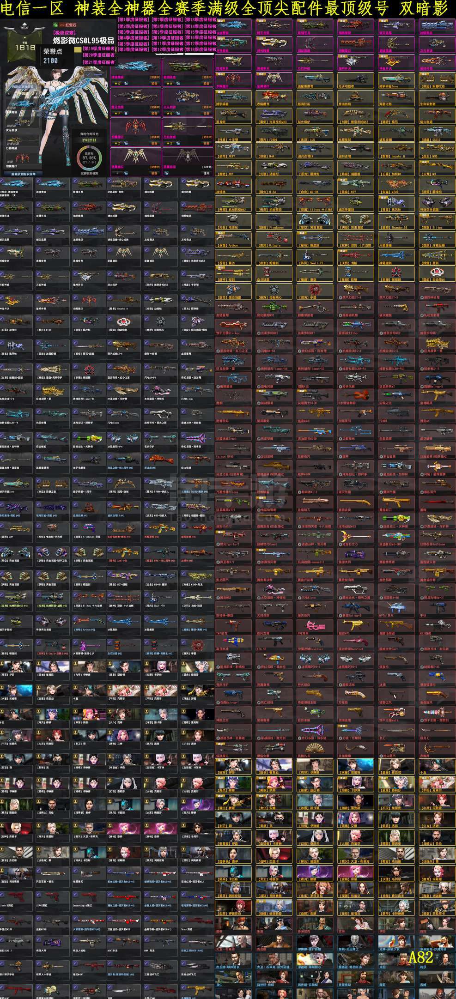Click the golden spear in the X slot
The height and width of the screenshot is (999, 456).
[x=187, y=126]
